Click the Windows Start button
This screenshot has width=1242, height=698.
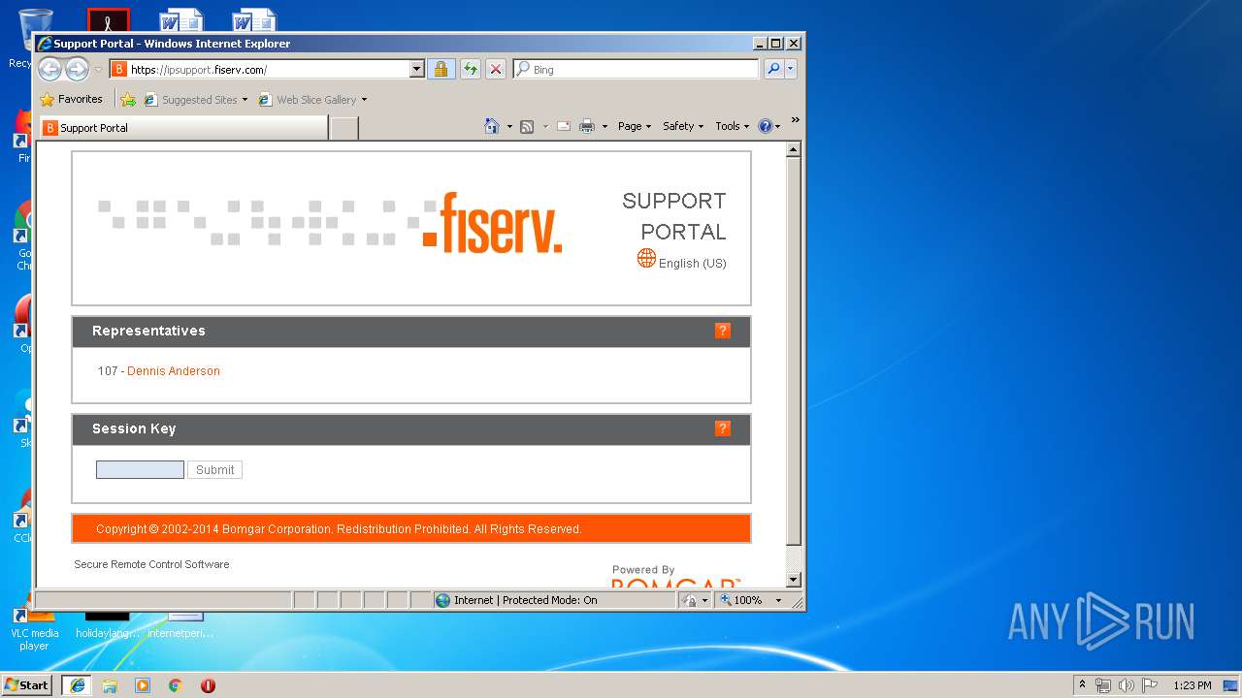tap(26, 685)
